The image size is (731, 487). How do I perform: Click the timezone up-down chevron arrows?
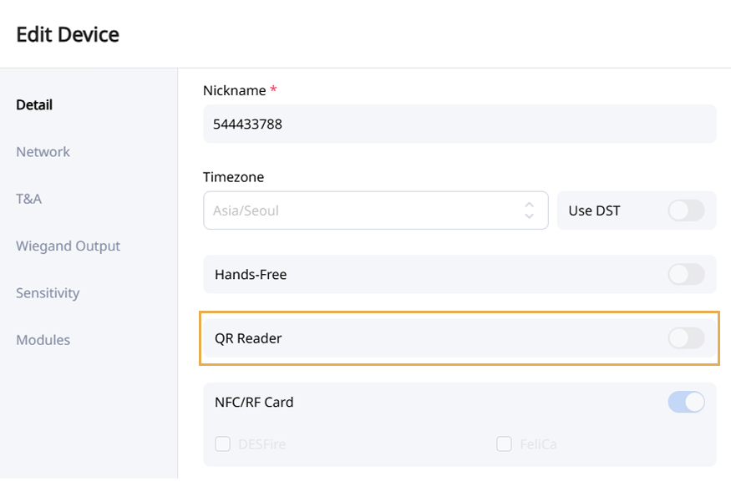529,211
